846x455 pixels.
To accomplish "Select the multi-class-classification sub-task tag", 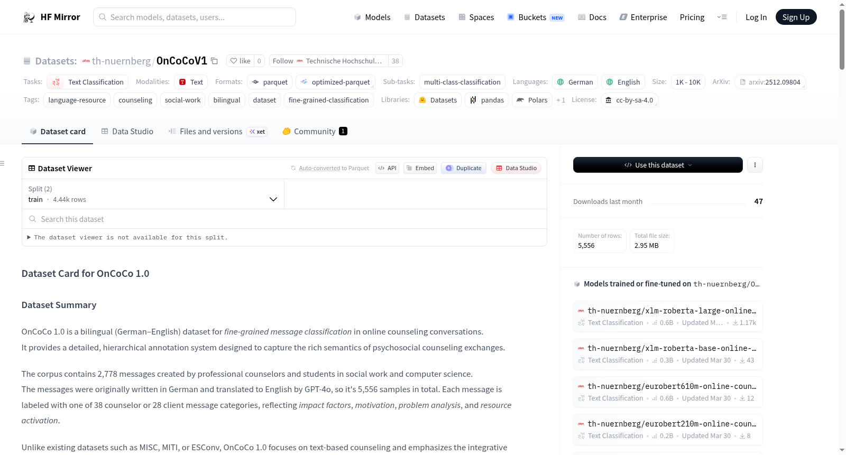I will 462,82.
